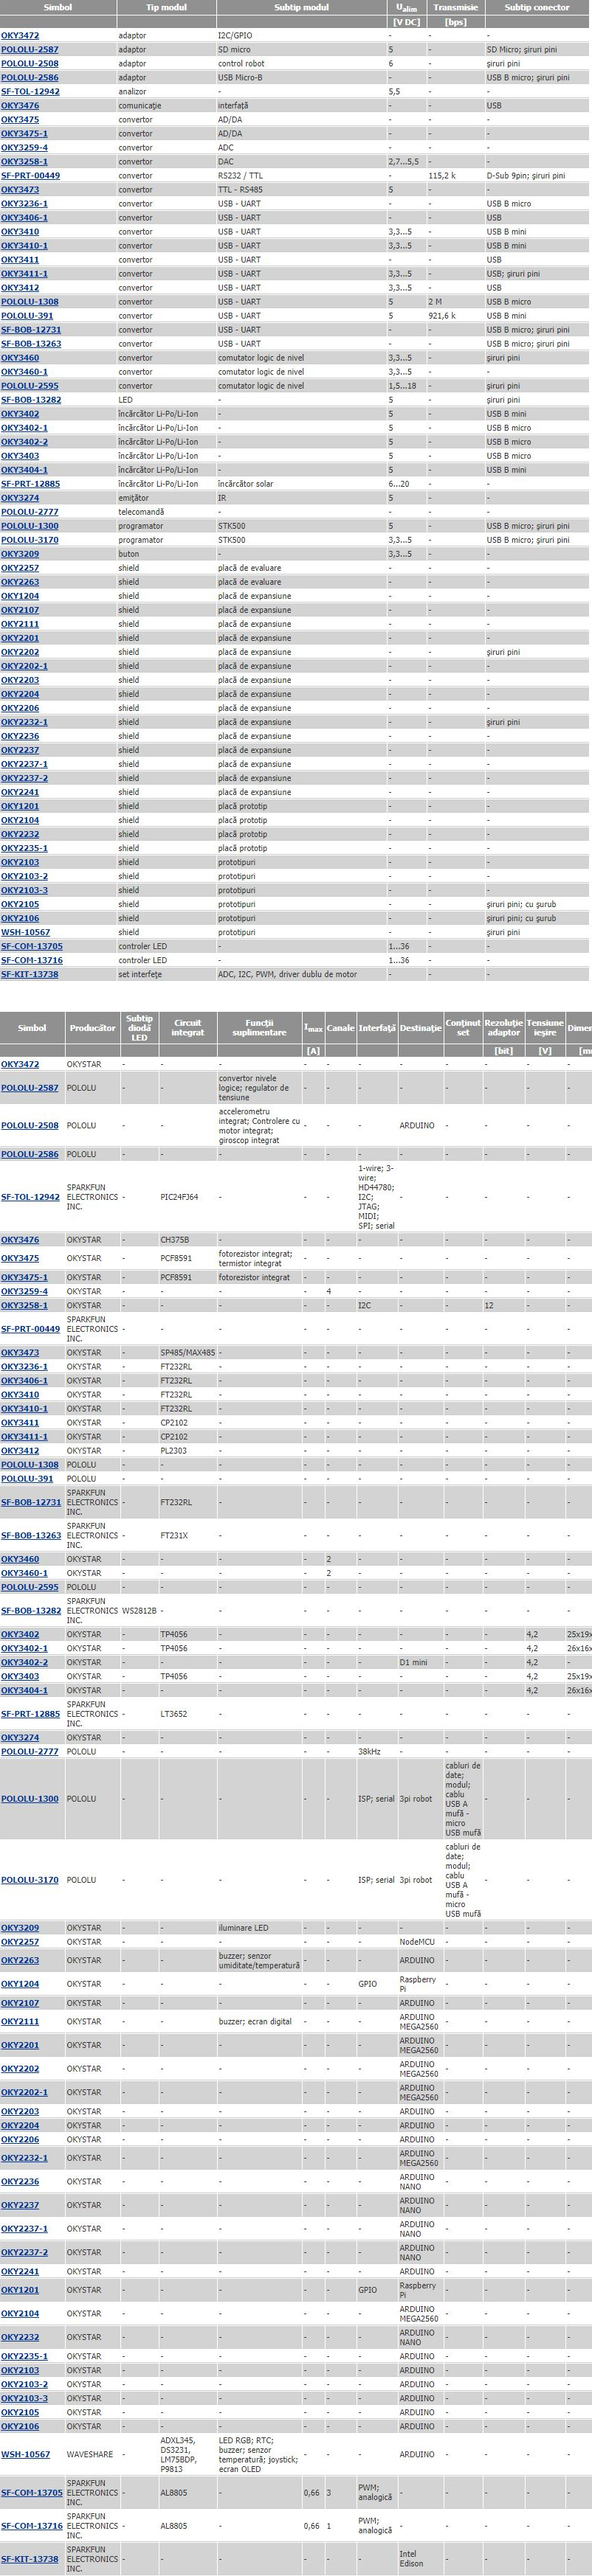This screenshot has width=592, height=2576.
Task: Open WSH-10567 link in the Producător table
Action: [25, 2454]
